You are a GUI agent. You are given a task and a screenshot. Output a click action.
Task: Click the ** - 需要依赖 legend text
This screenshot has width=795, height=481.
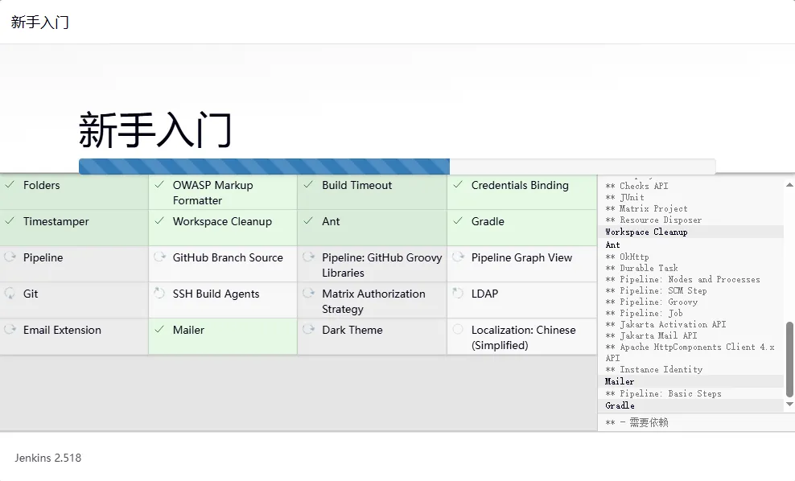coord(636,422)
